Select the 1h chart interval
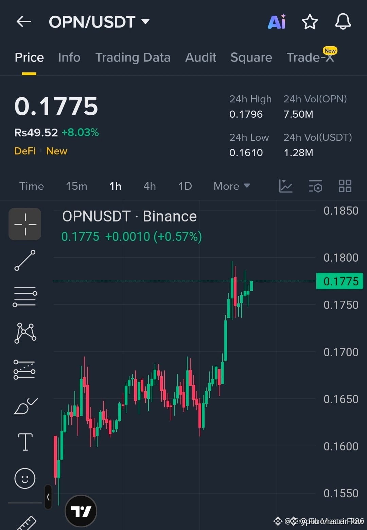 coord(116,186)
